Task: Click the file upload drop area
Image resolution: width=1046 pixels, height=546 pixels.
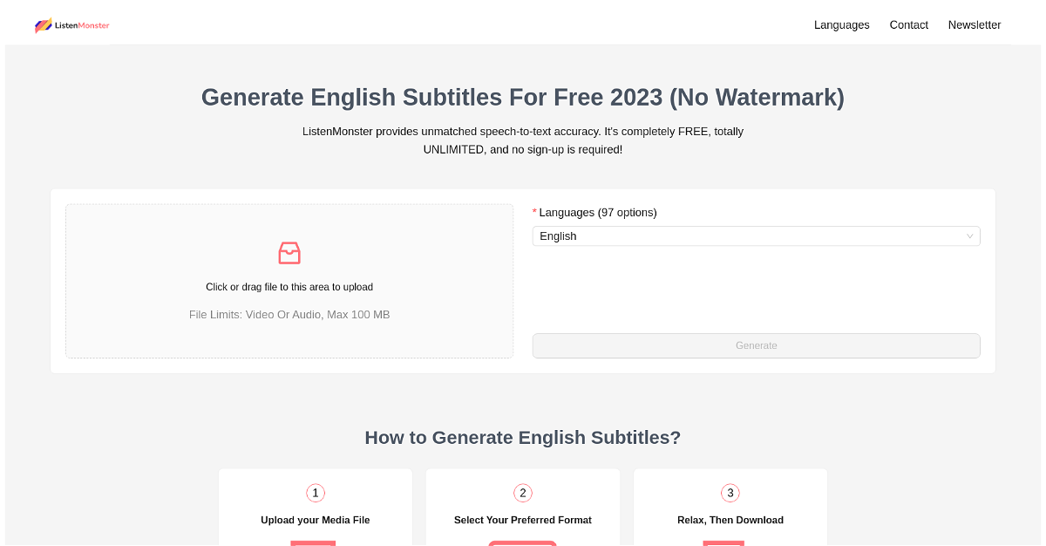Action: [x=289, y=281]
